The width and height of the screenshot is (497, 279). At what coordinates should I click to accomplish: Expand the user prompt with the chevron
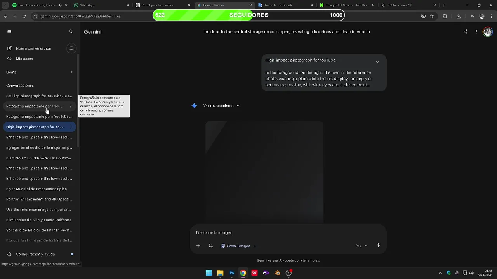pyautogui.click(x=377, y=62)
